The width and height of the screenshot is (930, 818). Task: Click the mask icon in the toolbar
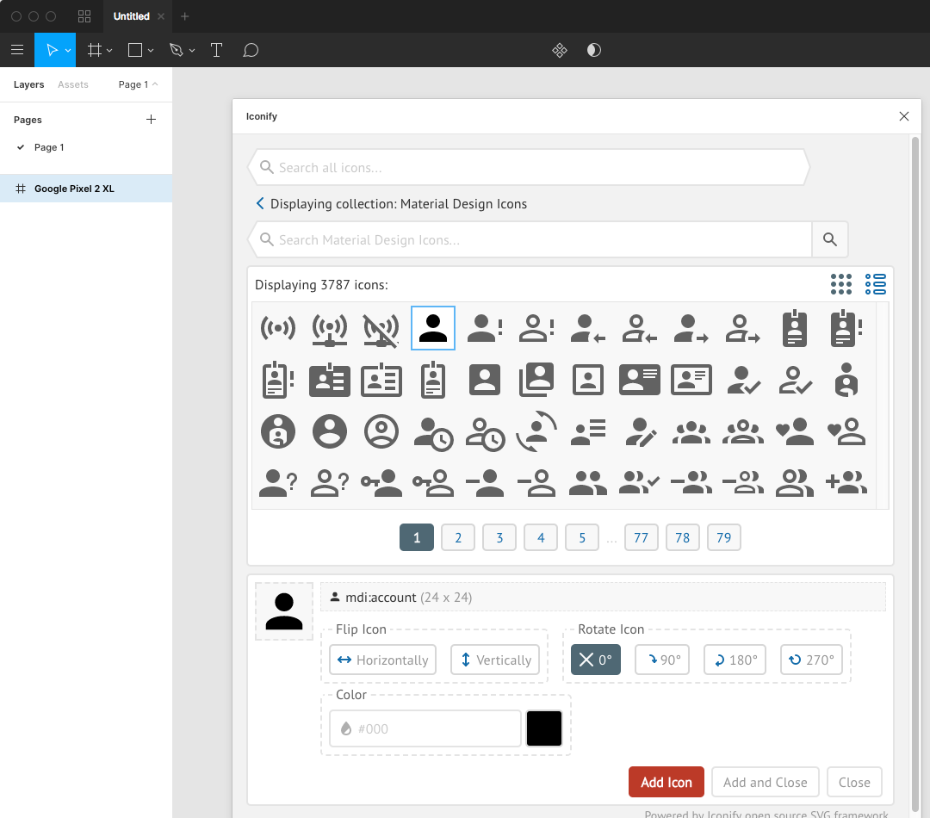click(593, 50)
